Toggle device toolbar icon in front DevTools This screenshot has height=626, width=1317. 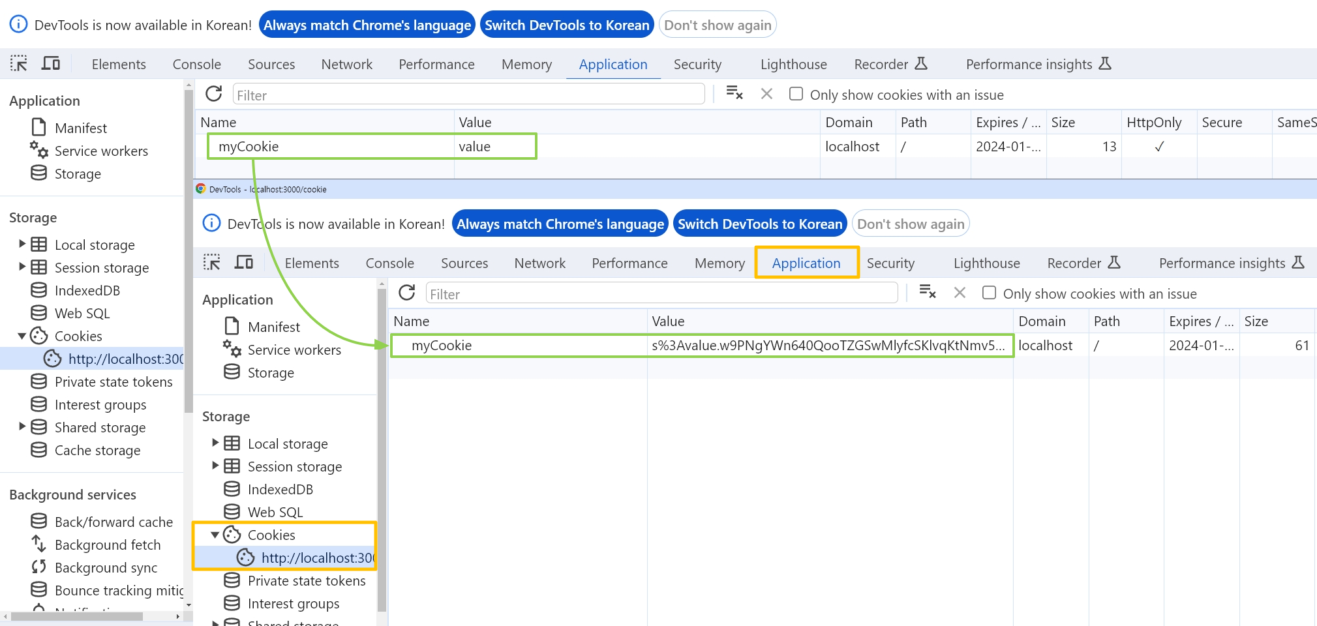(x=244, y=263)
